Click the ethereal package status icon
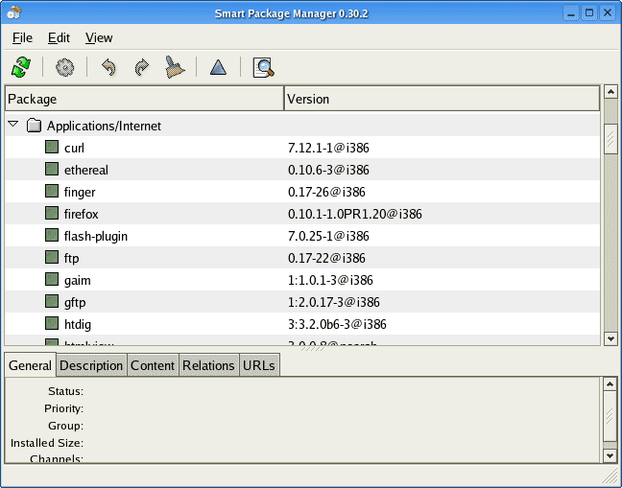Image resolution: width=622 pixels, height=488 pixels. click(x=52, y=169)
